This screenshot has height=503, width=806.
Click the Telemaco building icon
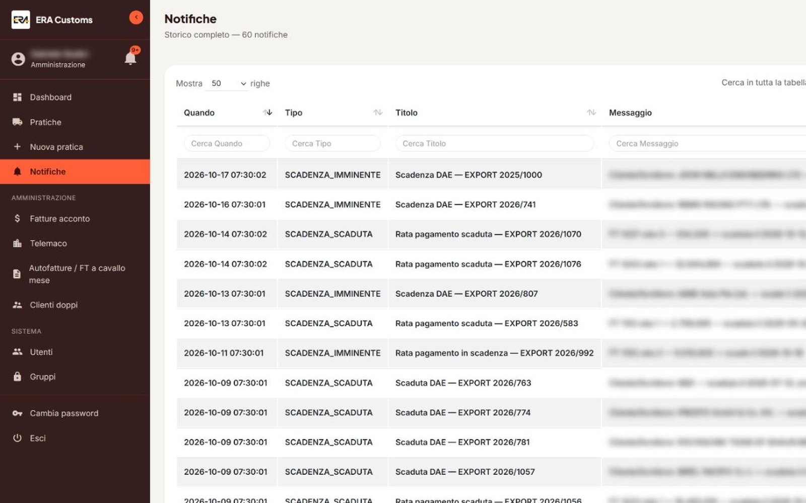(x=17, y=243)
